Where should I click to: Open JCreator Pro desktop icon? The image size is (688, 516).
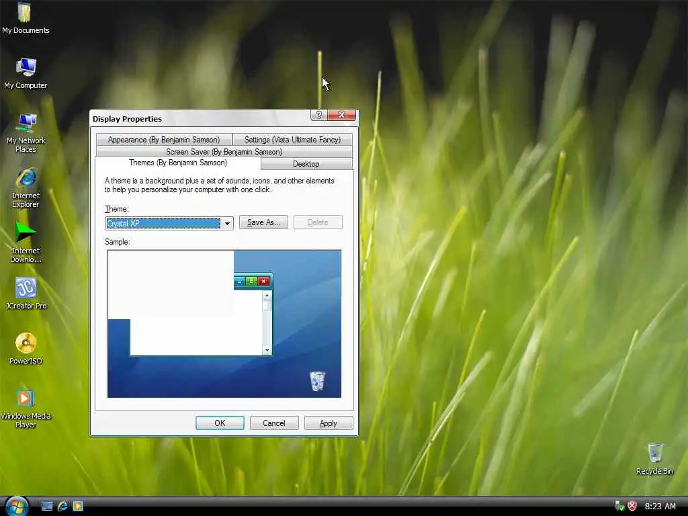pos(26,293)
